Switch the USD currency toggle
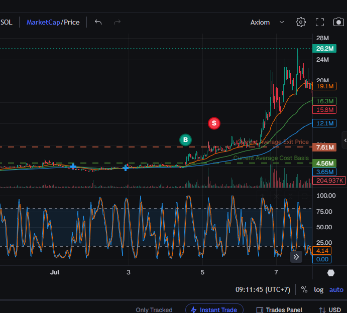The width and height of the screenshot is (347, 313). (x=330, y=310)
